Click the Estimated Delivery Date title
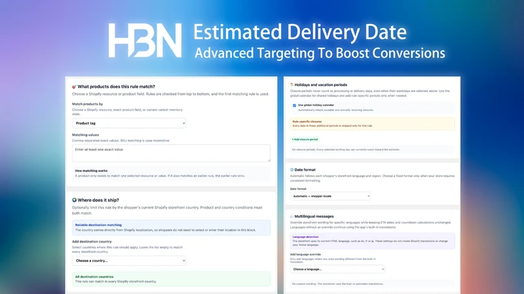This screenshot has height=294, width=524. pos(300,32)
